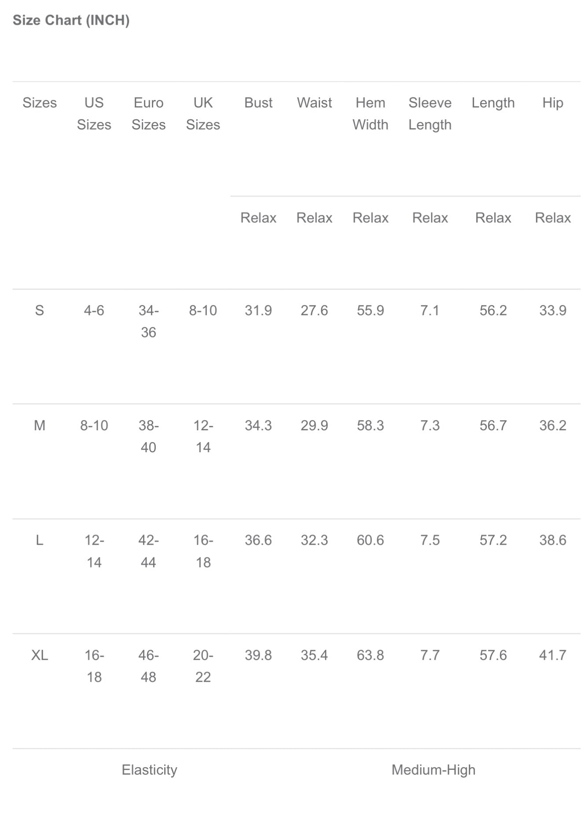Image resolution: width=581 pixels, height=816 pixels.
Task: Click the US Sizes column header
Action: (x=94, y=114)
